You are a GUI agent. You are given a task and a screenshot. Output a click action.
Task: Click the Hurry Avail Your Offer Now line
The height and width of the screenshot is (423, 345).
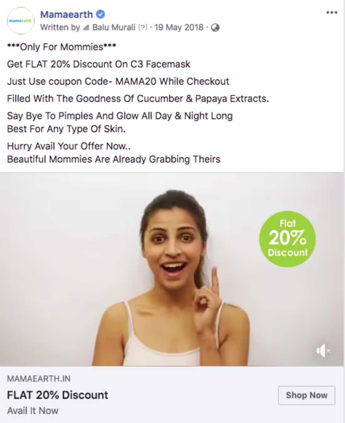(x=69, y=146)
